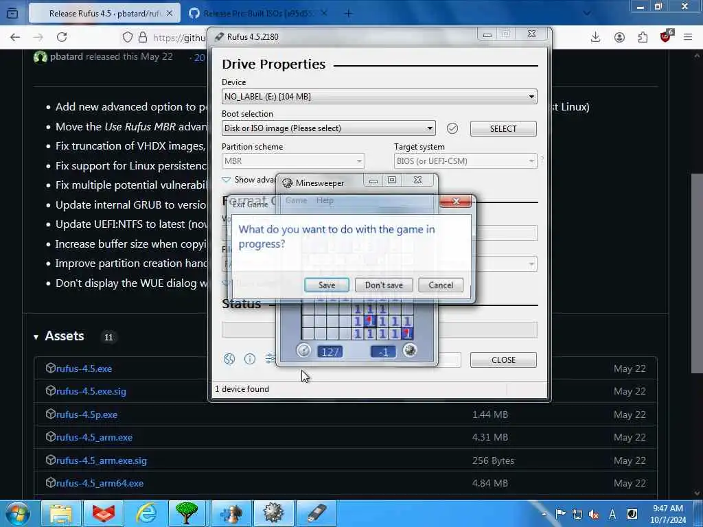Click Save in the Exit Game dialog
703x527 pixels.
[326, 285]
